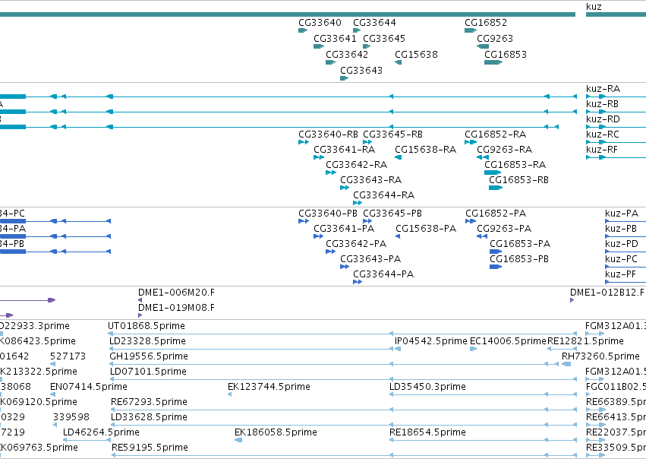Image resolution: width=646 pixels, height=459 pixels.
Task: Select the CG16853-PB protein bar
Action: coord(496,267)
